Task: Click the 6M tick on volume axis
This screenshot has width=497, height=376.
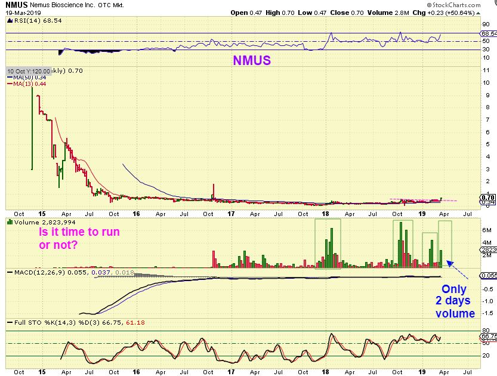Action: point(487,230)
